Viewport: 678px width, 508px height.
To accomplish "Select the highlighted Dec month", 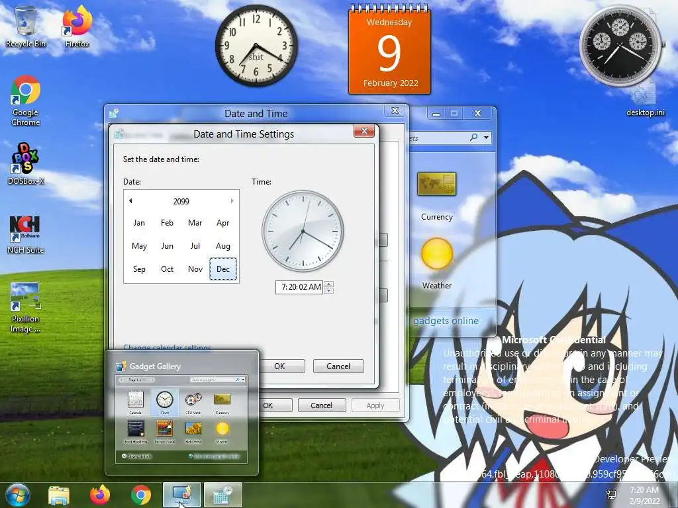I will [x=223, y=269].
